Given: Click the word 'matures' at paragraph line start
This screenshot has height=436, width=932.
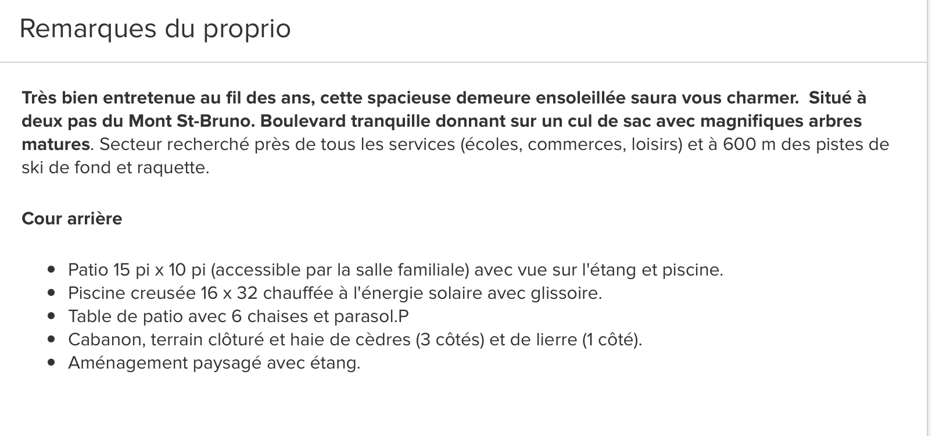Looking at the screenshot, I should pyautogui.click(x=56, y=144).
